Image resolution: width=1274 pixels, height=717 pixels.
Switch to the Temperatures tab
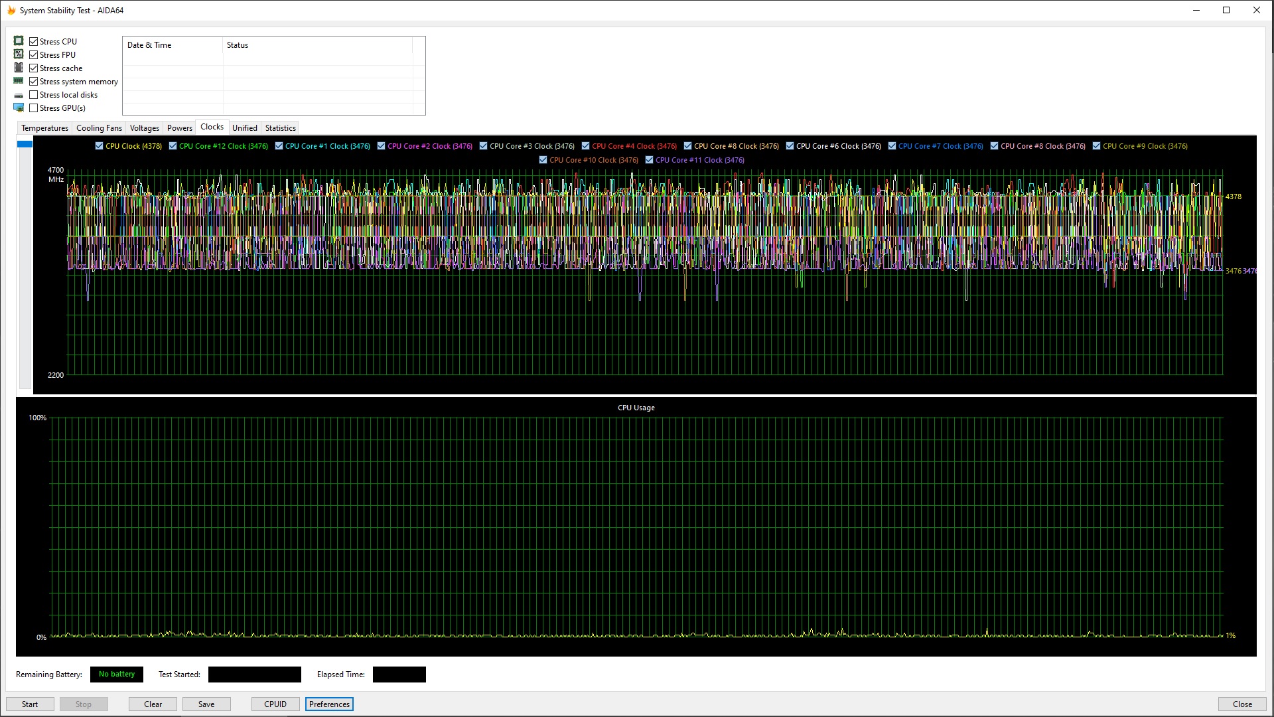tap(44, 128)
